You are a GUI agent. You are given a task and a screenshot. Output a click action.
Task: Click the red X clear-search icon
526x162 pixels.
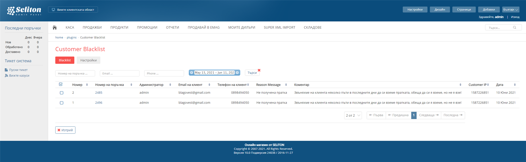(x=259, y=70)
